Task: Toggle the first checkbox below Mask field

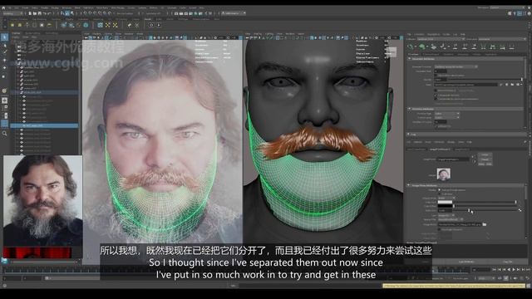Action: coord(436,91)
